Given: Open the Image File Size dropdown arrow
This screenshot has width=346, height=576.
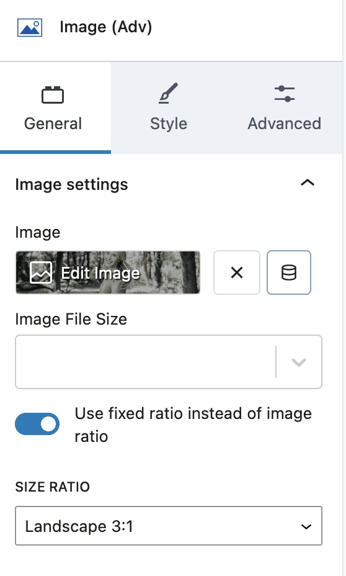Looking at the screenshot, I should 299,362.
